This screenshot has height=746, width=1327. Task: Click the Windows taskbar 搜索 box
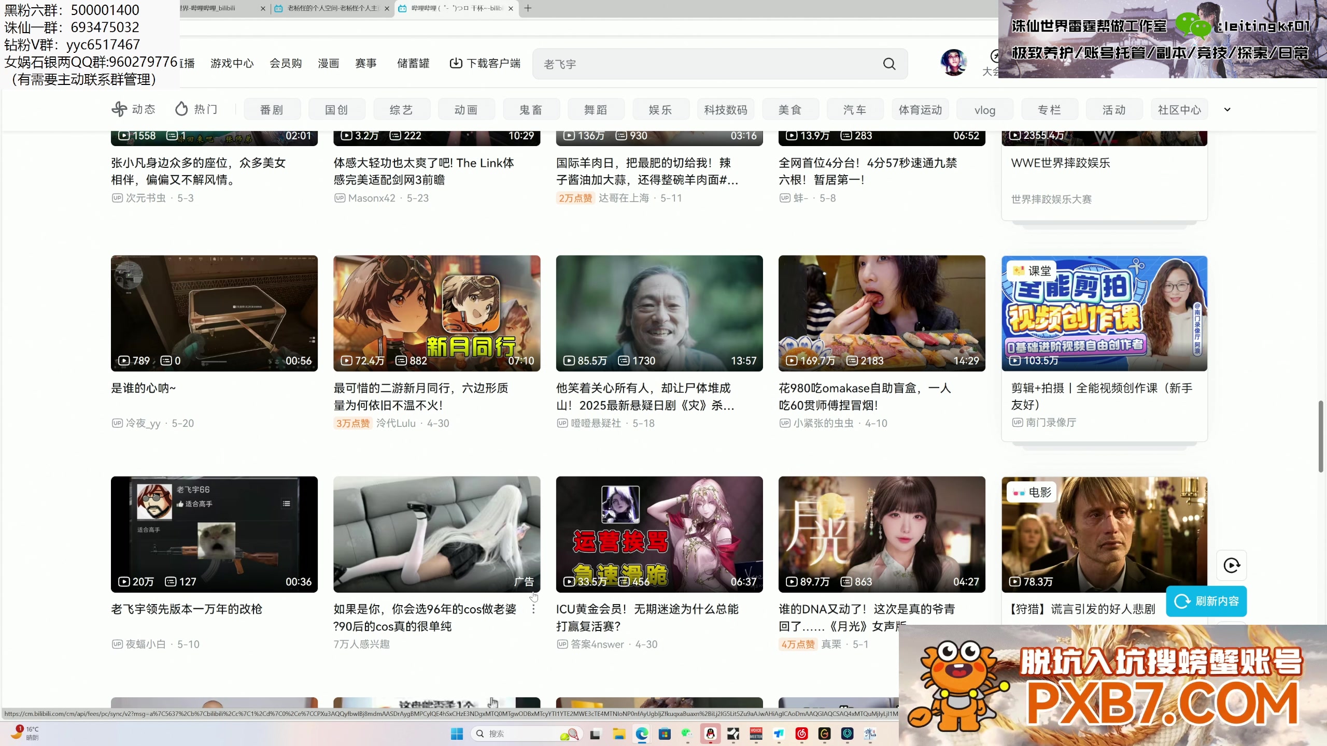(x=526, y=734)
